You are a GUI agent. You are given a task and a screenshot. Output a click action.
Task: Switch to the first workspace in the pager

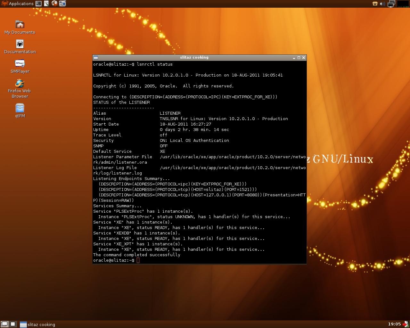click(x=4, y=324)
